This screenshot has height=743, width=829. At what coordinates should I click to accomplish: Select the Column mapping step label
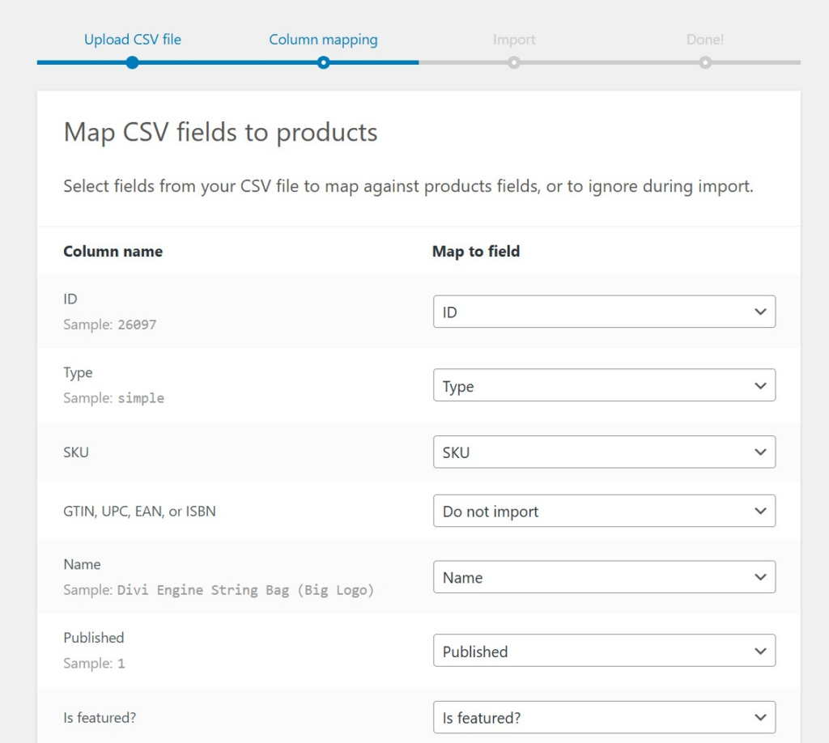point(323,39)
